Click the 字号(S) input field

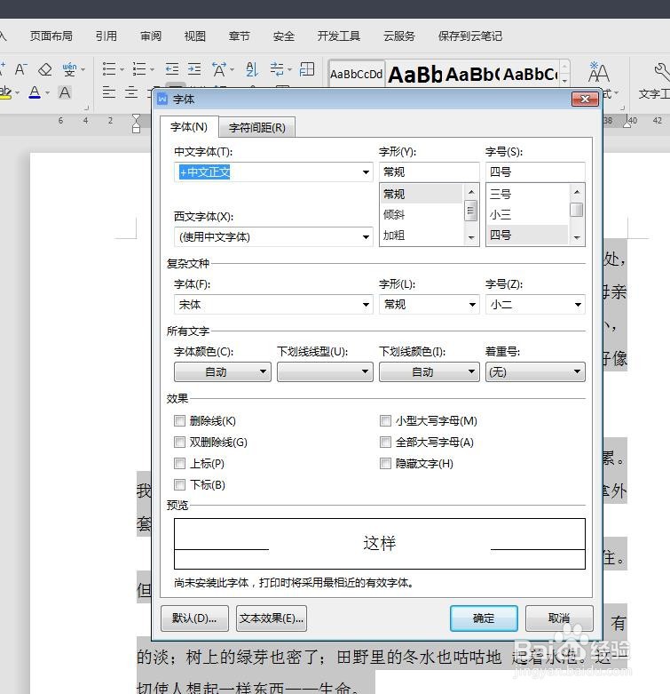click(535, 172)
